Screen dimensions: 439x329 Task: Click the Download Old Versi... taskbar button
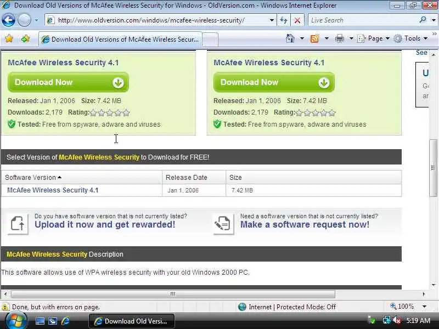tap(132, 321)
